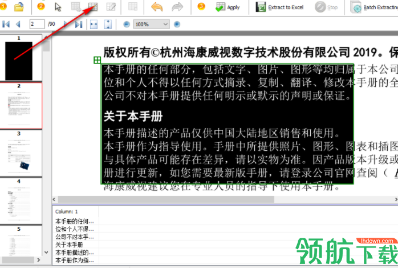Click the document horizontal scrollbar left arrow
Viewport: 398px width, 268px height.
pos(54,199)
